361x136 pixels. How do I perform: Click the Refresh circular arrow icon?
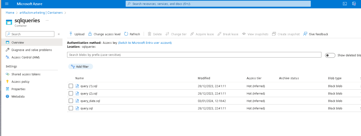(126, 34)
